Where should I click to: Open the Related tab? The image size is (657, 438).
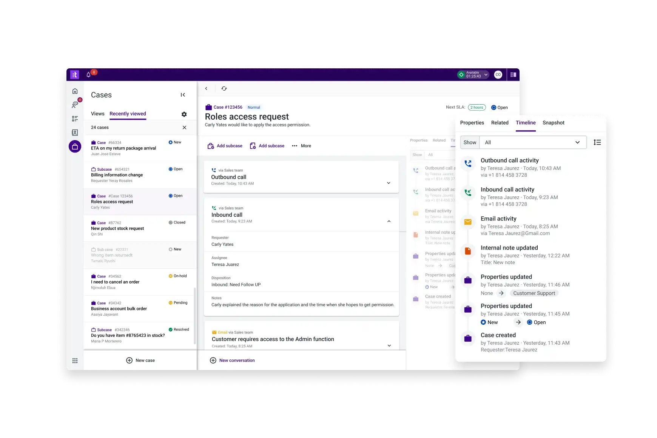(x=500, y=123)
